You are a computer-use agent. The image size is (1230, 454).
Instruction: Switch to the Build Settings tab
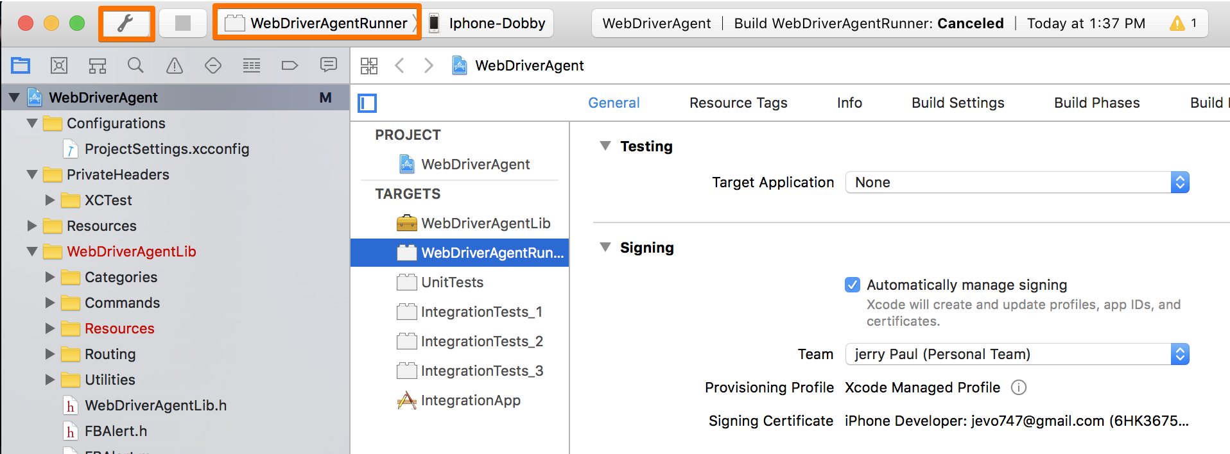tap(957, 103)
